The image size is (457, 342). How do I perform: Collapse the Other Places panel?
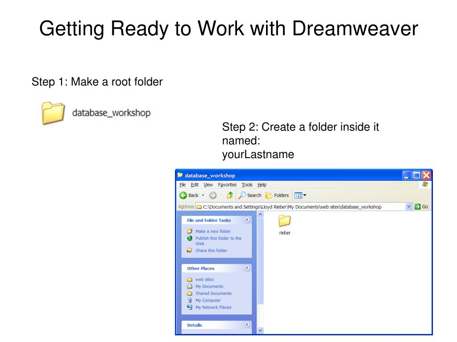pyautogui.click(x=247, y=268)
